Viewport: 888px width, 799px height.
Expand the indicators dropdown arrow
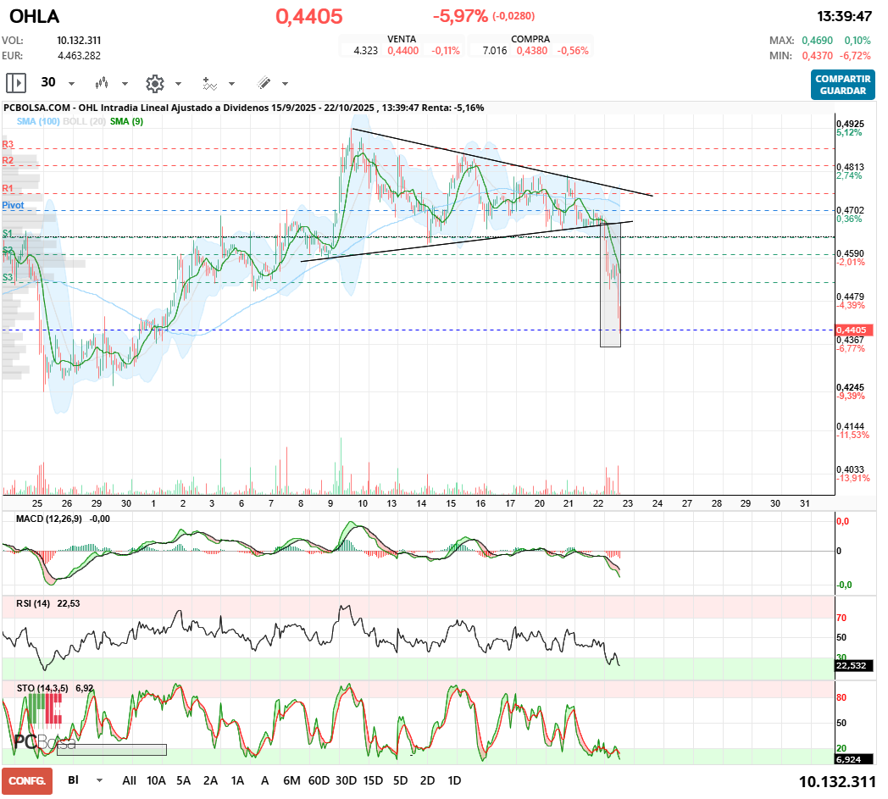[x=231, y=84]
